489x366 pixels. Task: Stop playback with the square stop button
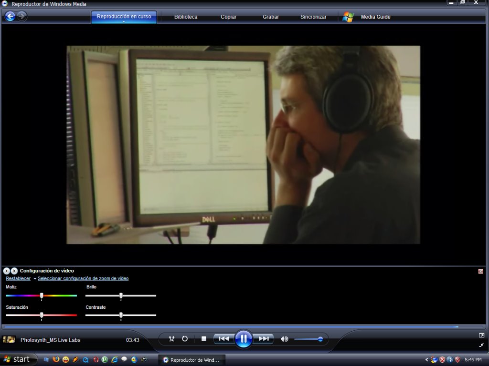pos(204,339)
